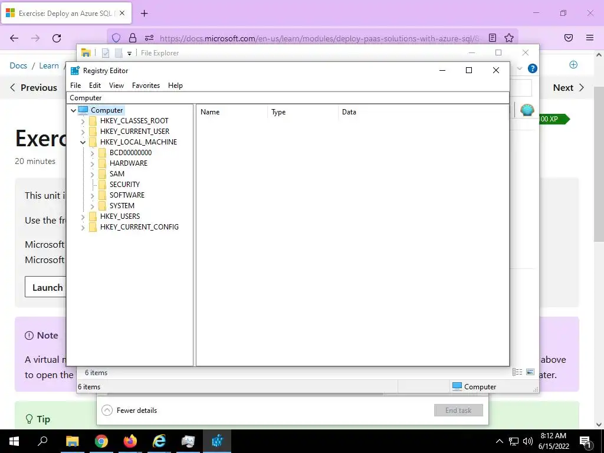Click the site padlock icon

coord(133,38)
